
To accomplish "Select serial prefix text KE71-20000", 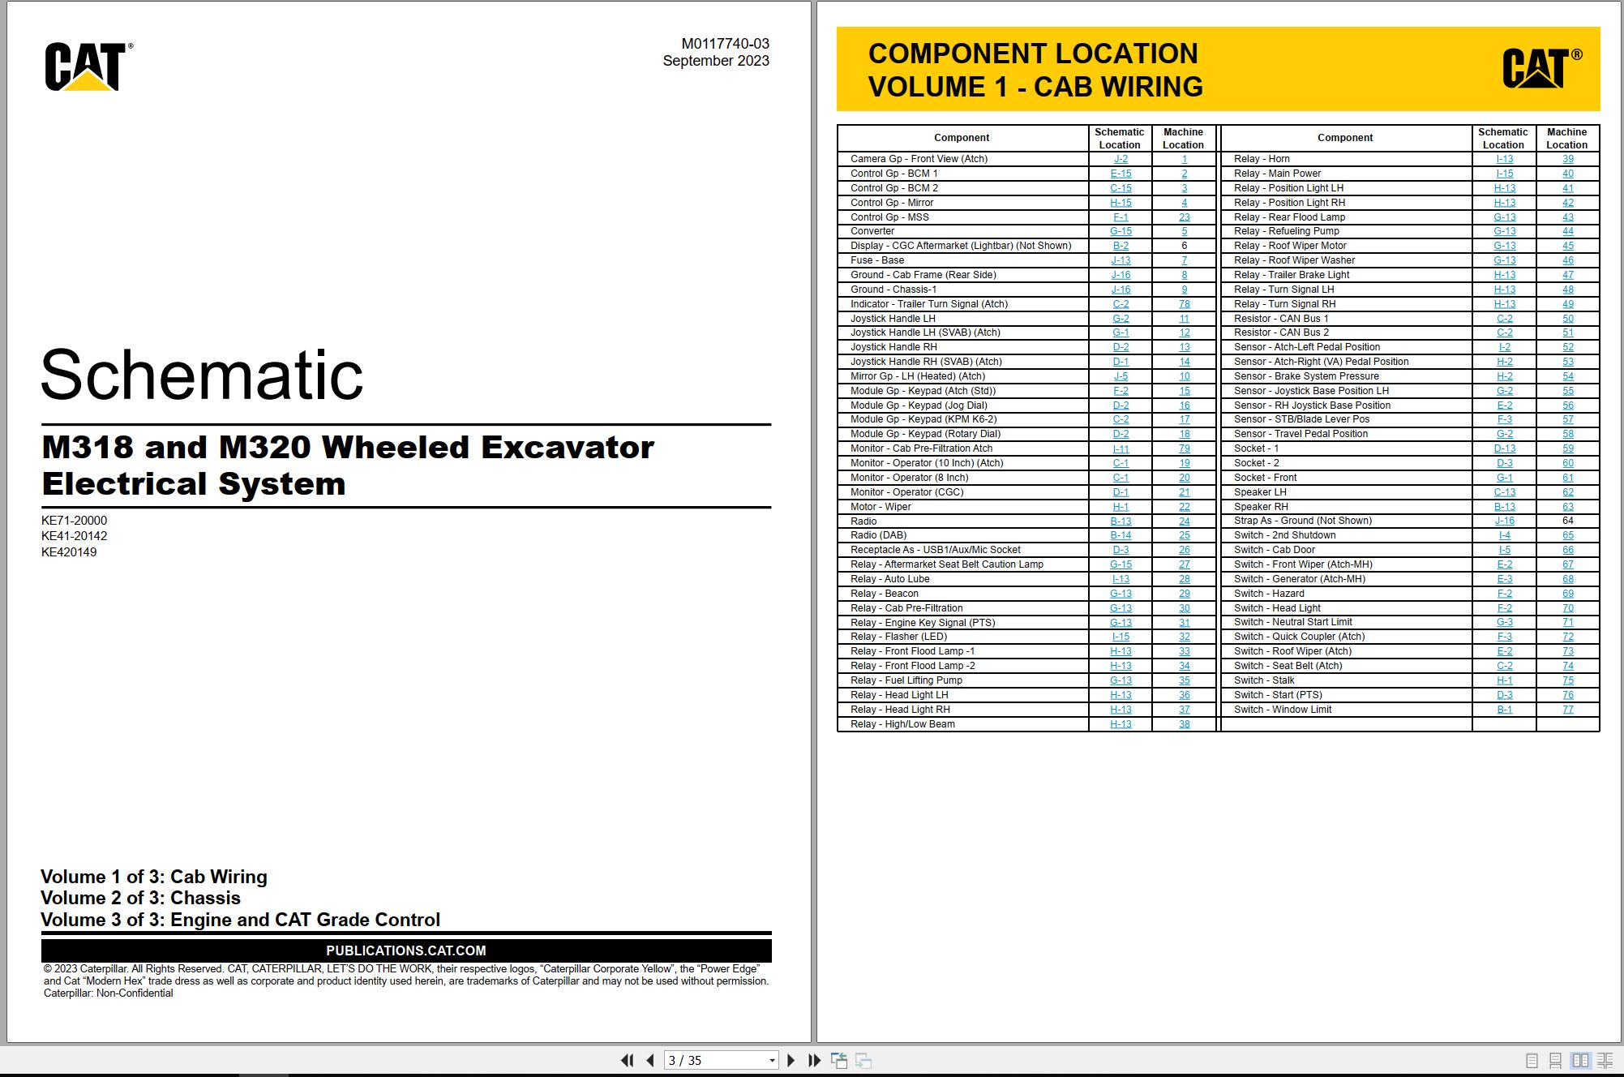I will [x=74, y=521].
